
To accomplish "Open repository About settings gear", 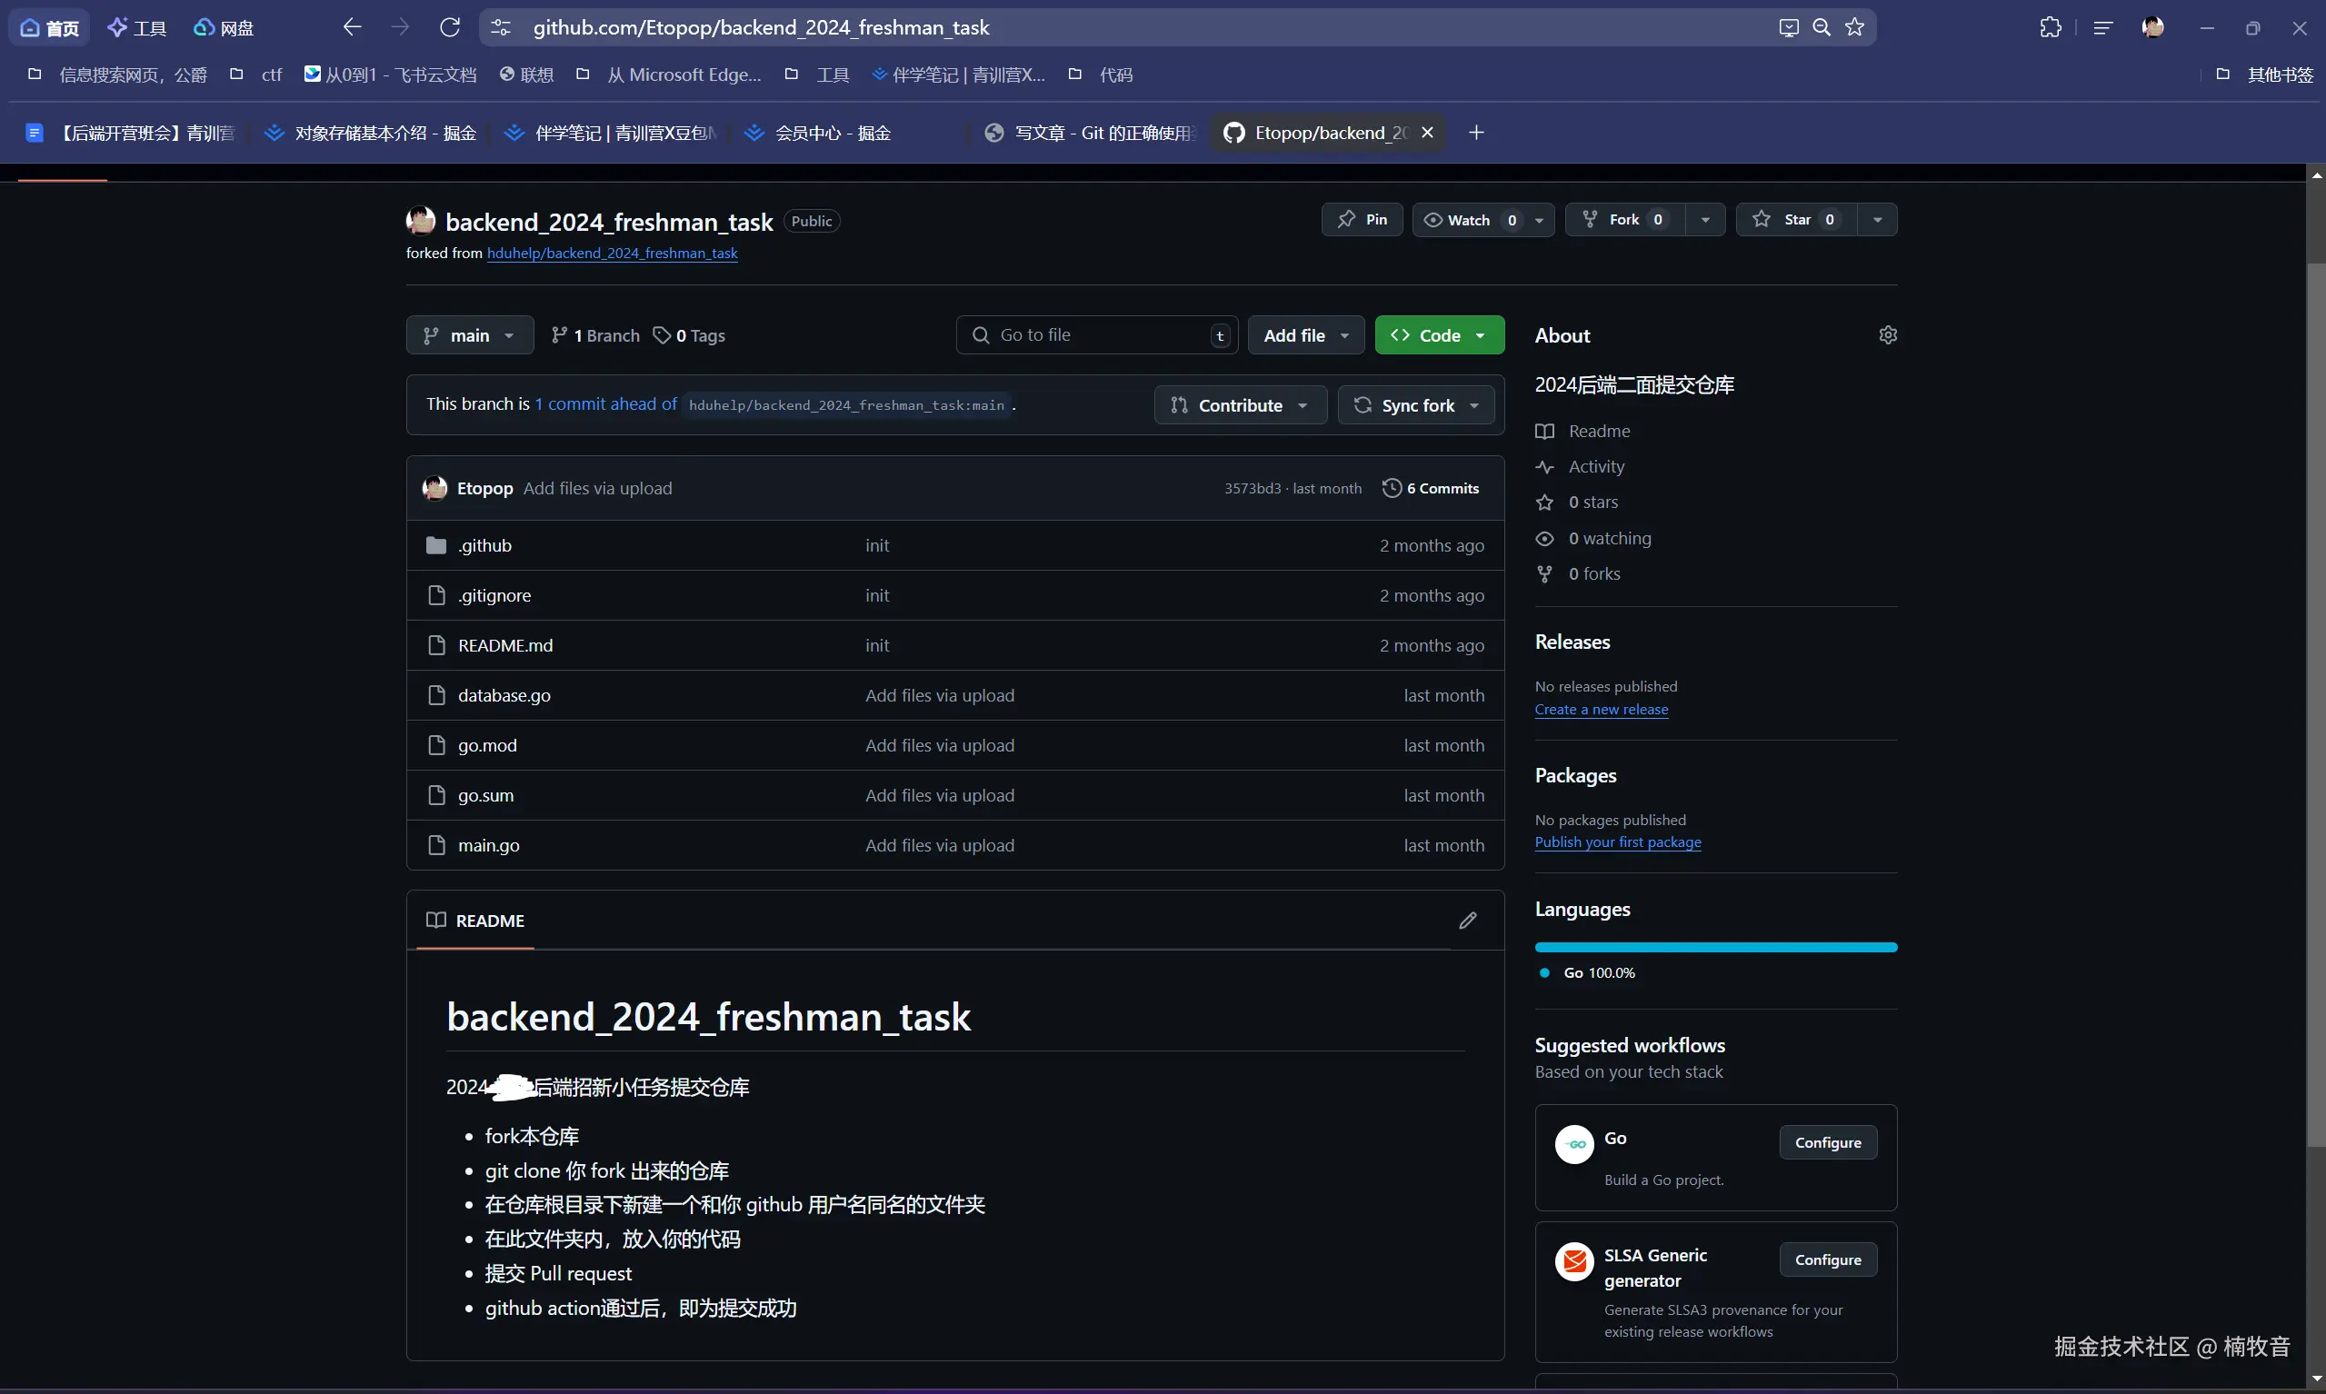I will [1888, 335].
